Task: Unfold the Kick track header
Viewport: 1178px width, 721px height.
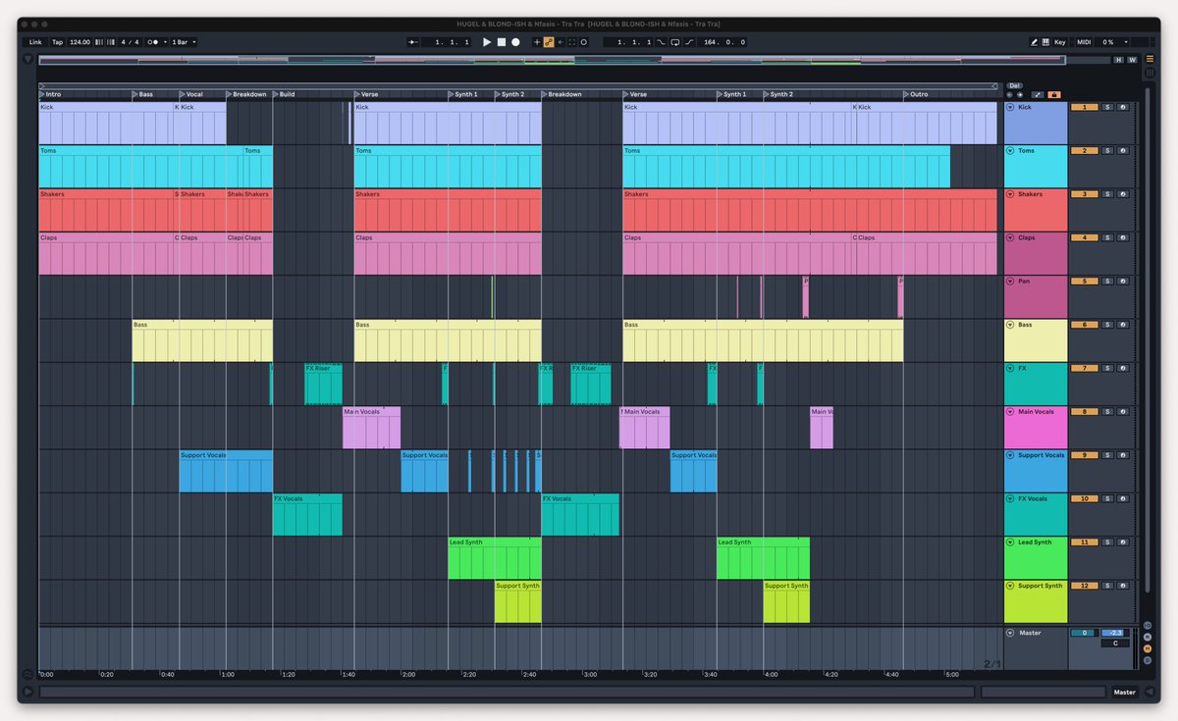Action: [1010, 107]
